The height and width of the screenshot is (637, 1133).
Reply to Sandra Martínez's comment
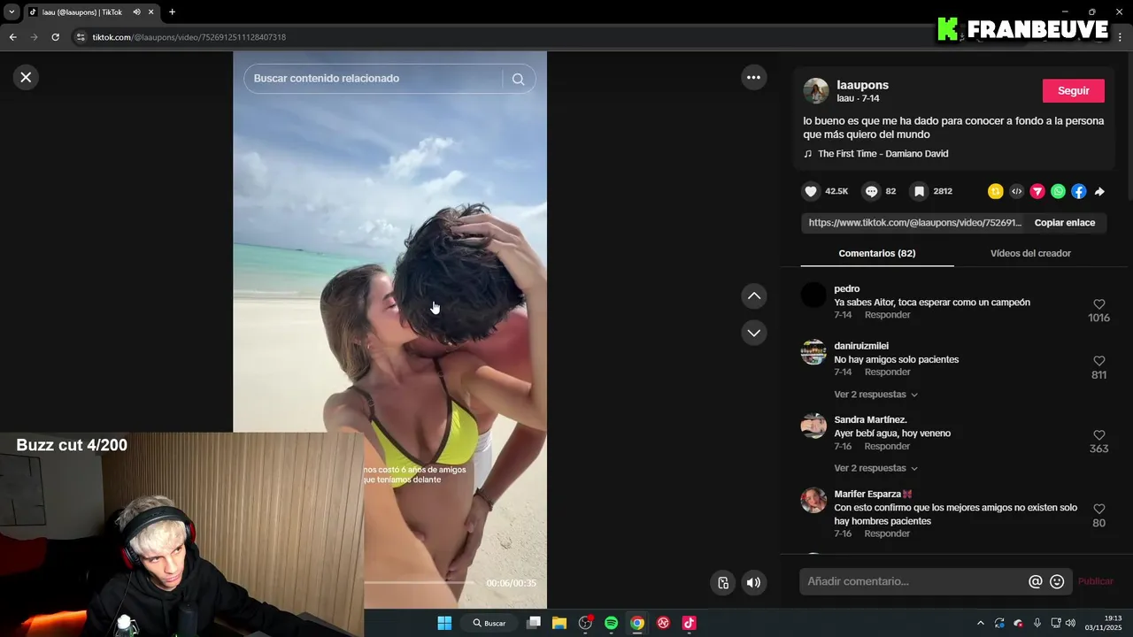[887, 447]
